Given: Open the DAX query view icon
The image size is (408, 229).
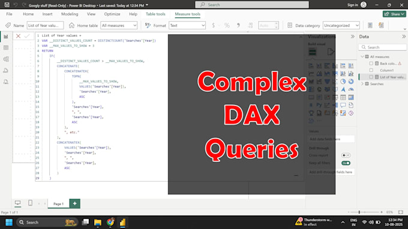Looking at the screenshot, I should coord(6,71).
